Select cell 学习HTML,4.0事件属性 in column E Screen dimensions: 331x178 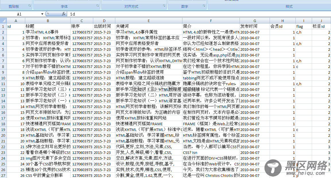click(x=149, y=32)
